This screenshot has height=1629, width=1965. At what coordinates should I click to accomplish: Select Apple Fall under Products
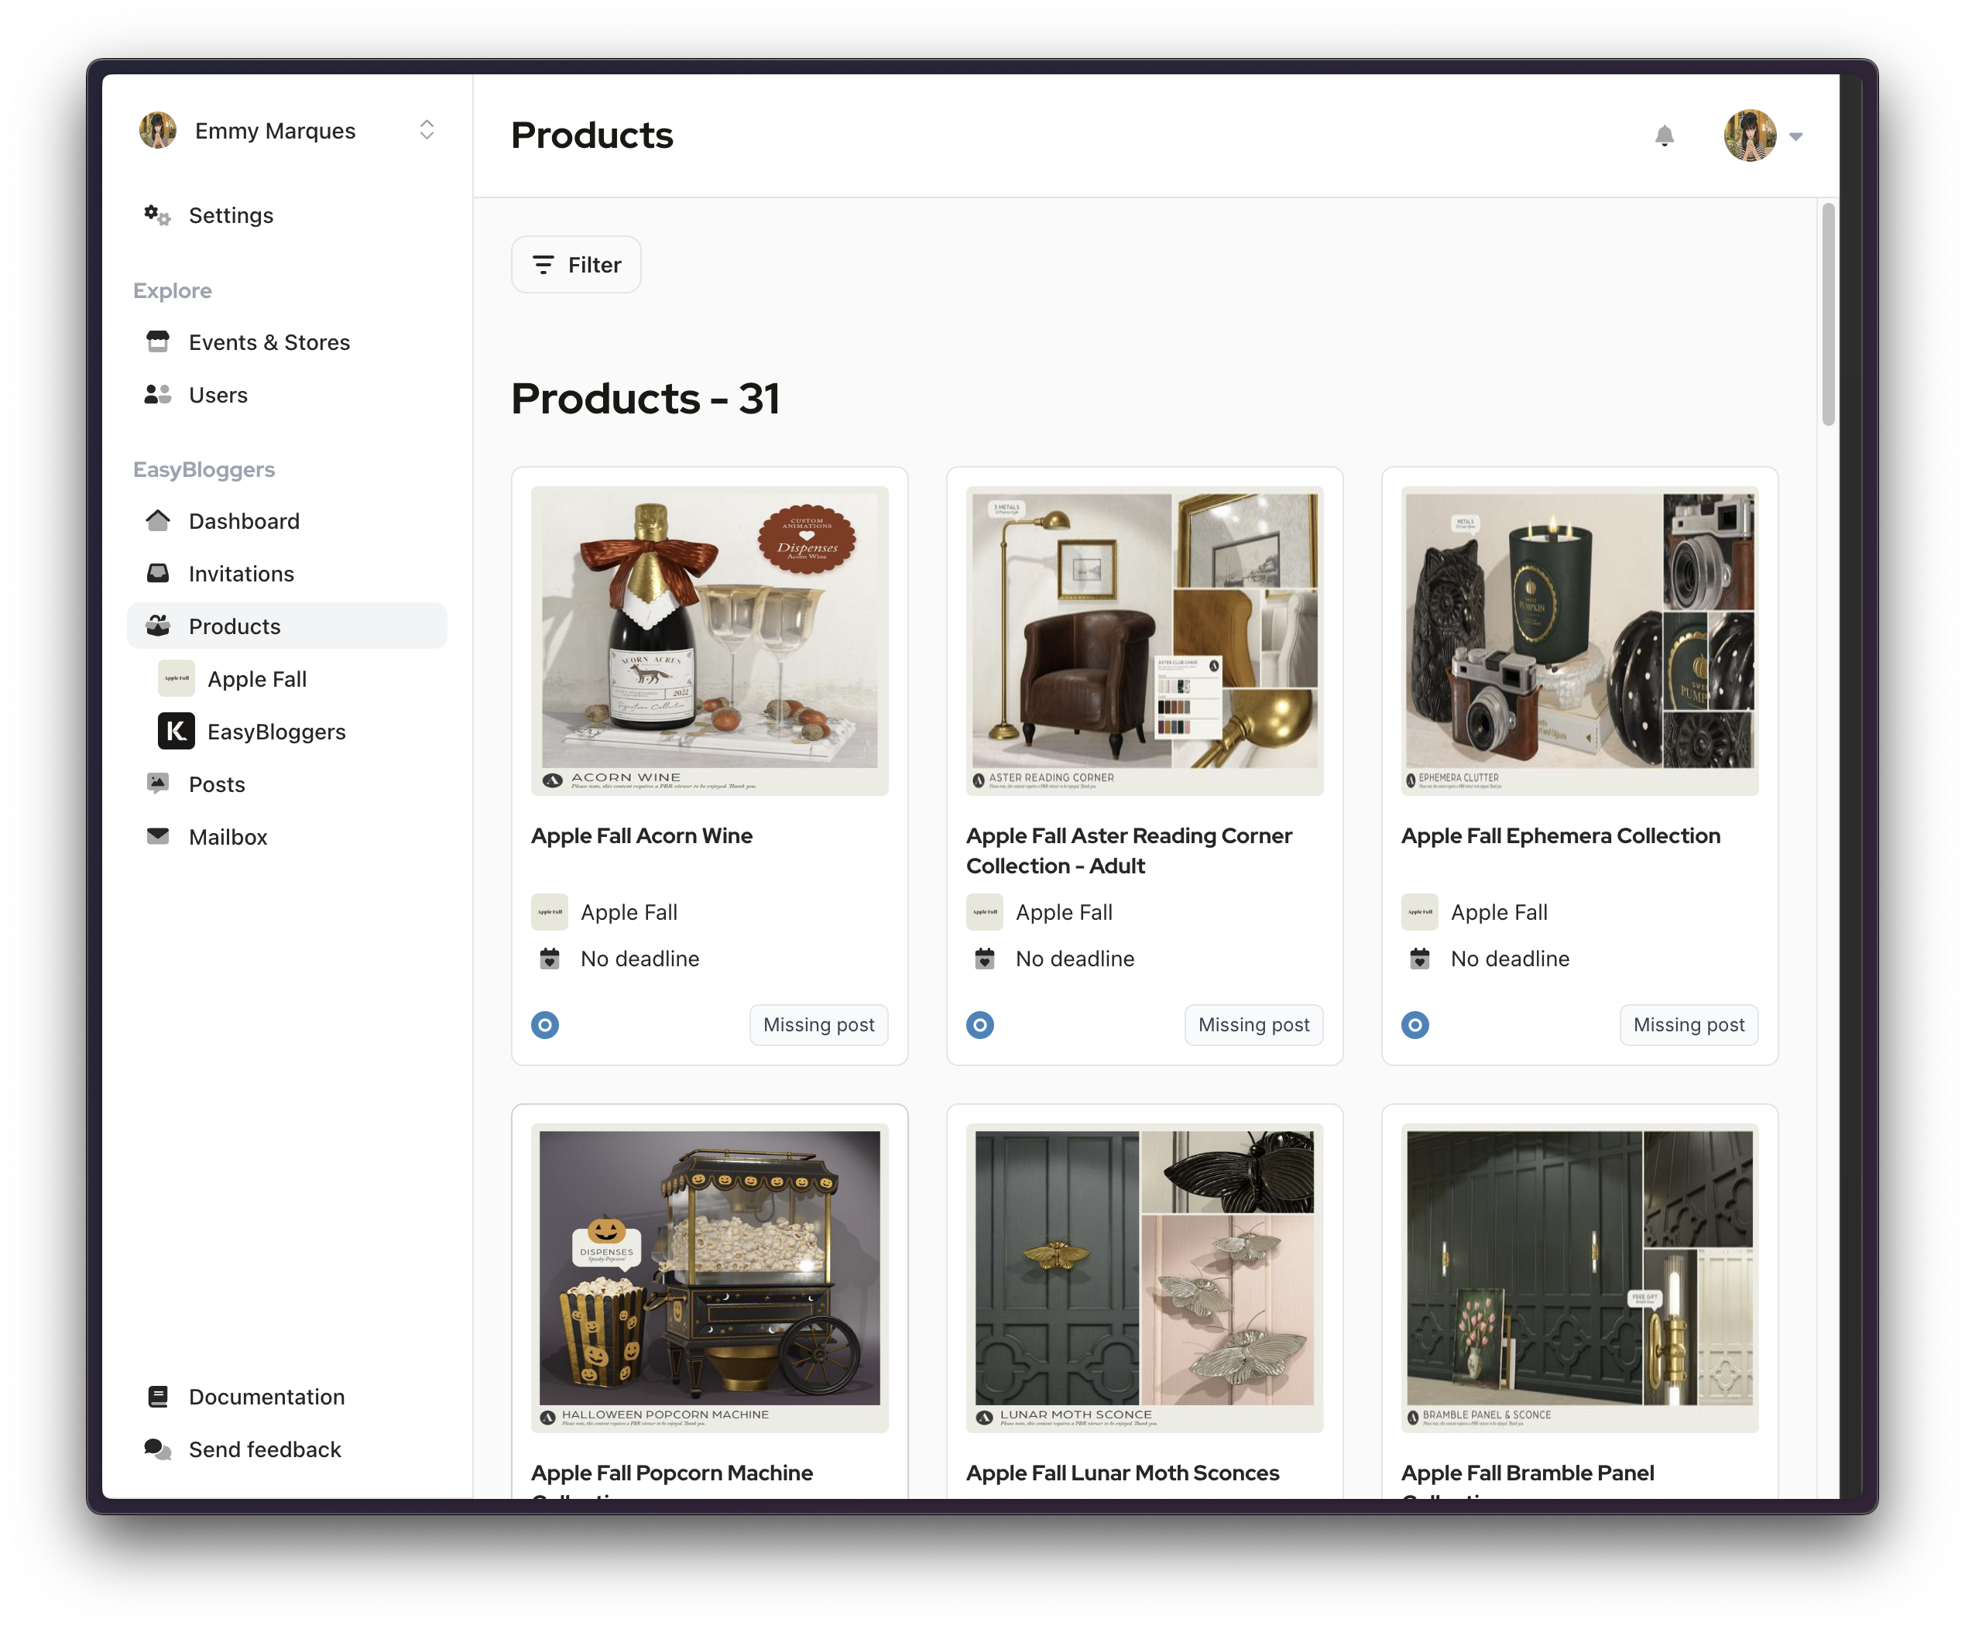click(x=256, y=678)
